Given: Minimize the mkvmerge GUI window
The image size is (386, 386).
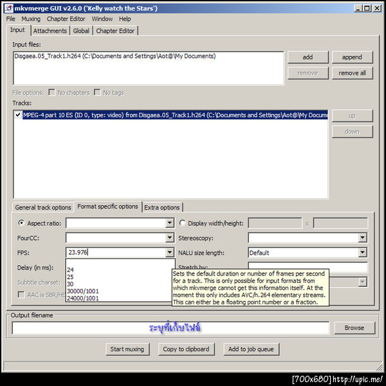Looking at the screenshot, I should tap(358, 8).
